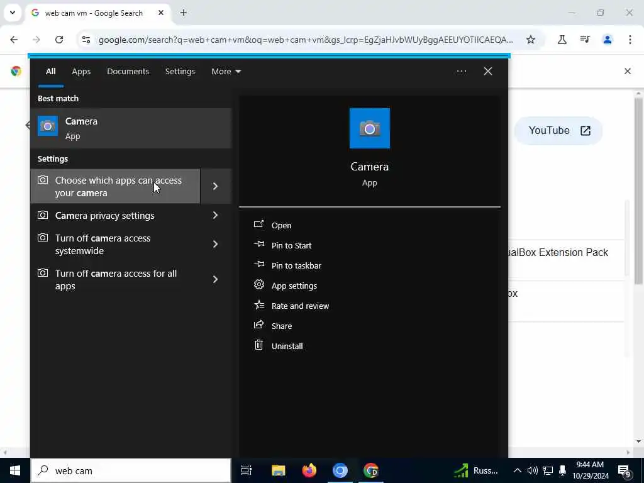Screen dimensions: 644x483
Task: Show hidden system tray icons
Action: [x=517, y=470]
